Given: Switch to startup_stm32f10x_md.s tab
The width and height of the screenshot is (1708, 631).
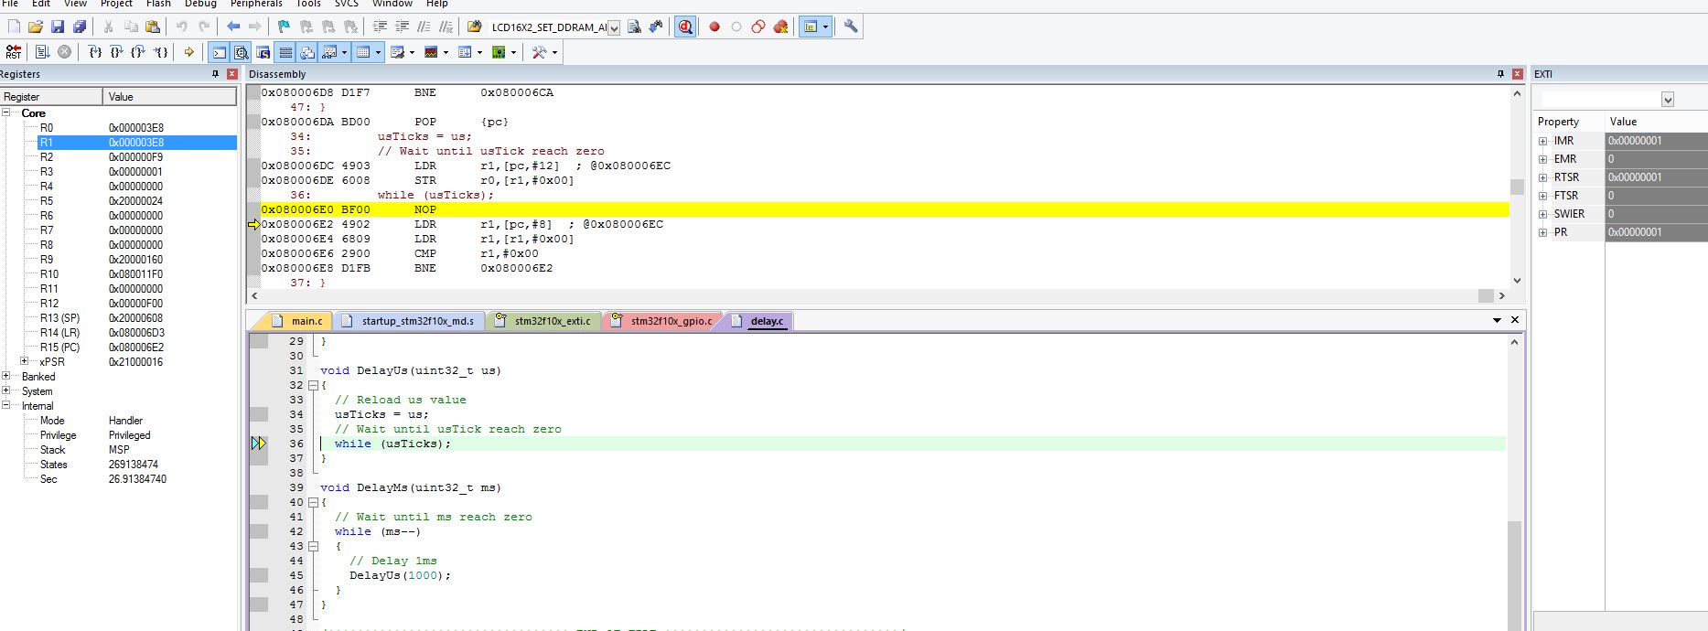Looking at the screenshot, I should [x=409, y=321].
